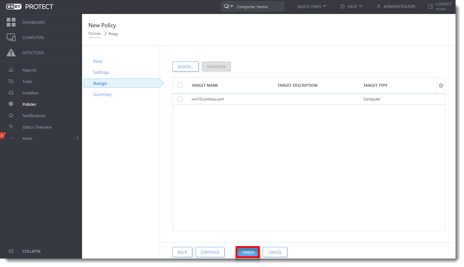Click the Administrator user icon
The height and width of the screenshot is (267, 464).
coord(378,6)
